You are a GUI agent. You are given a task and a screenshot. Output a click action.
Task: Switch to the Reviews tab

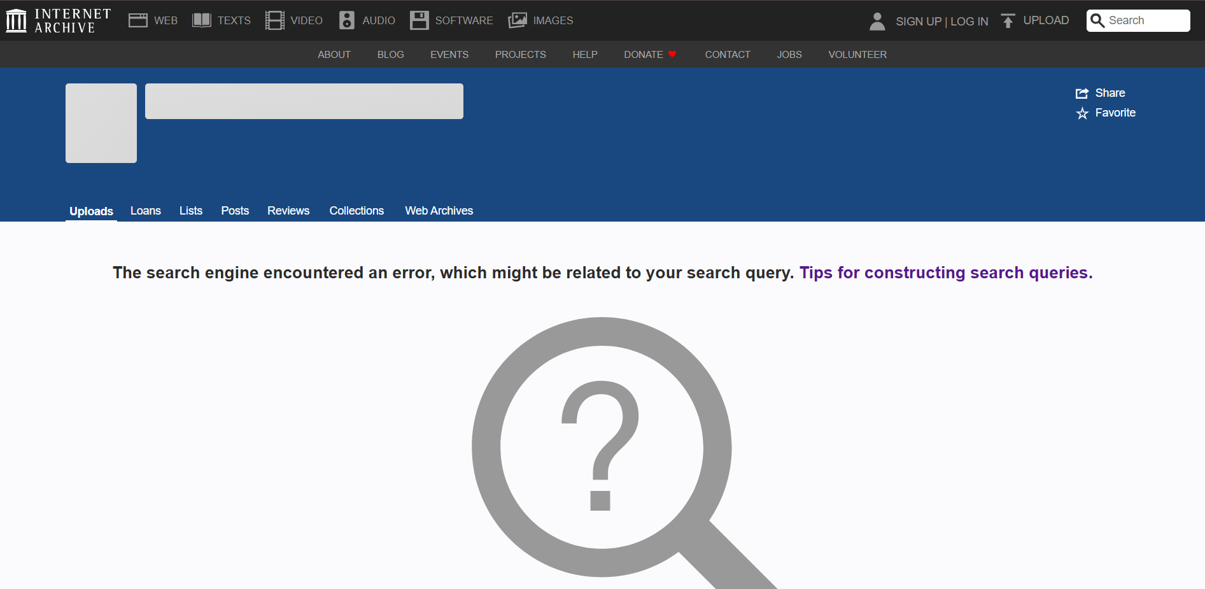coord(288,211)
